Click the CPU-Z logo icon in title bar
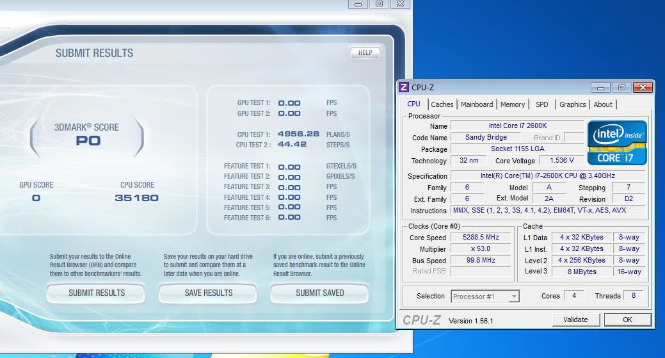 tap(404, 87)
